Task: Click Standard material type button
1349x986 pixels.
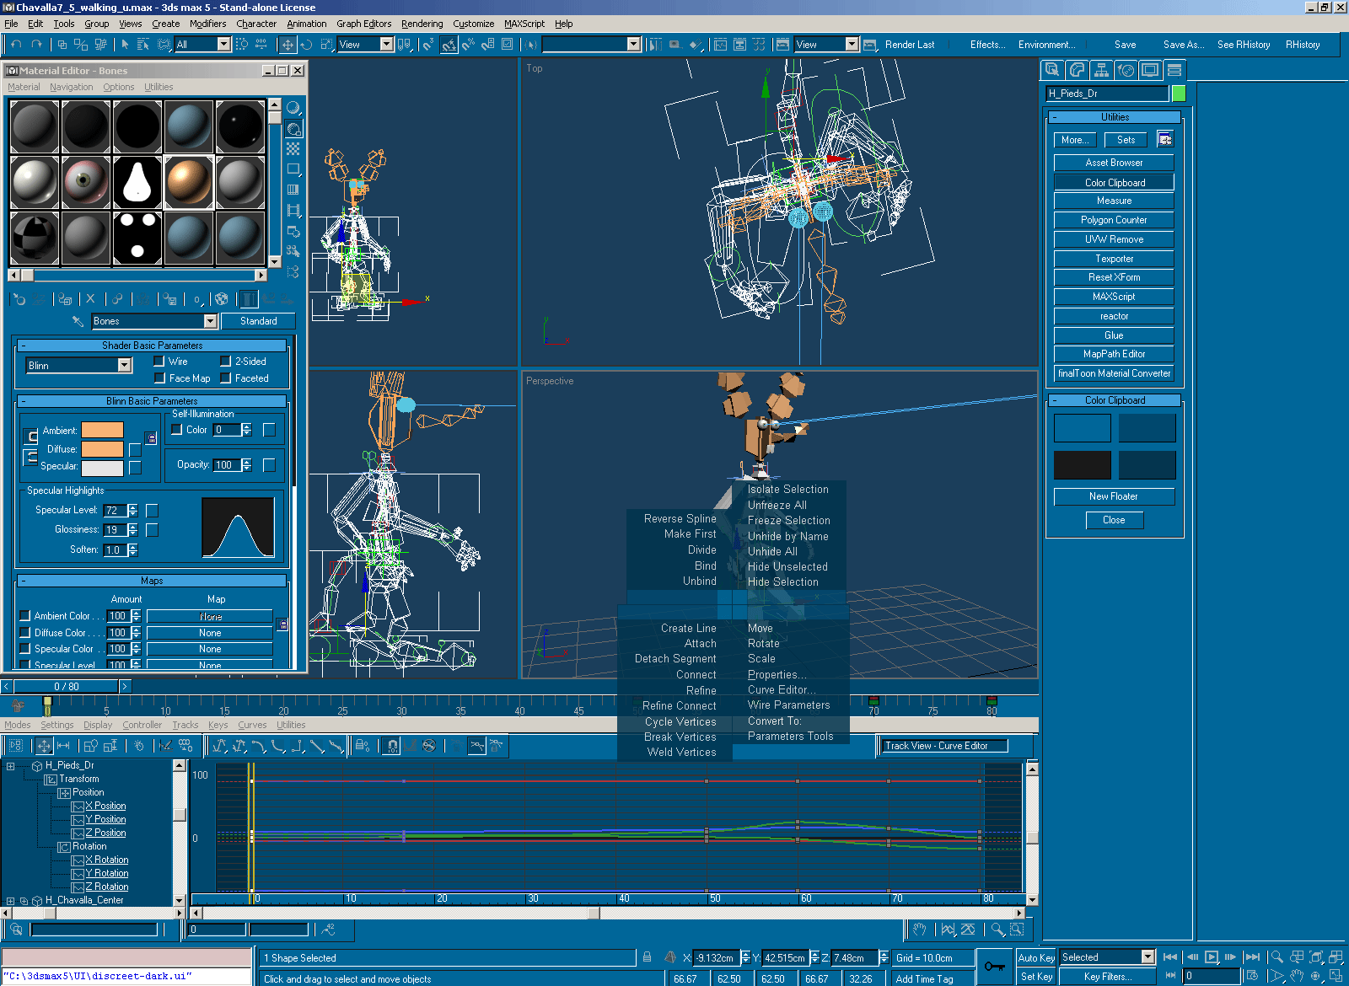Action: click(258, 321)
